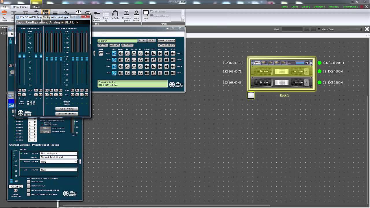370x208 pixels.
Task: Open the SIG GEN panel
Action: click(x=103, y=45)
